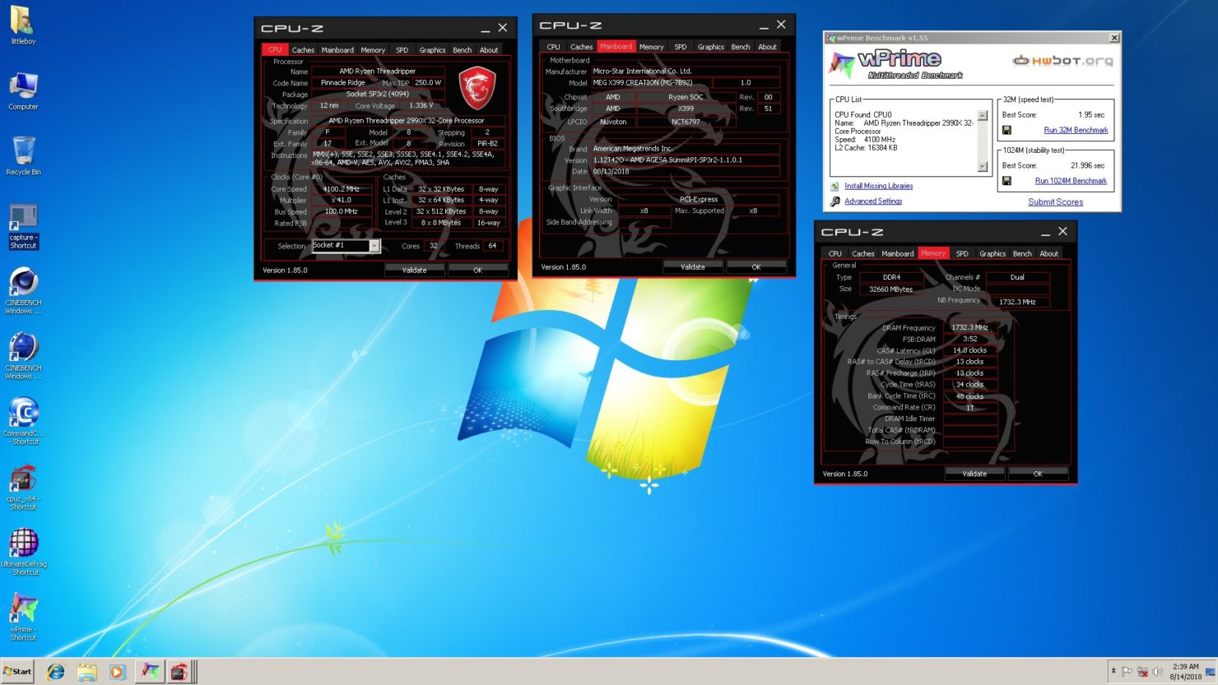The image size is (1218, 685).
Task: Click the Core Voltage value 1.336 V
Action: point(421,106)
